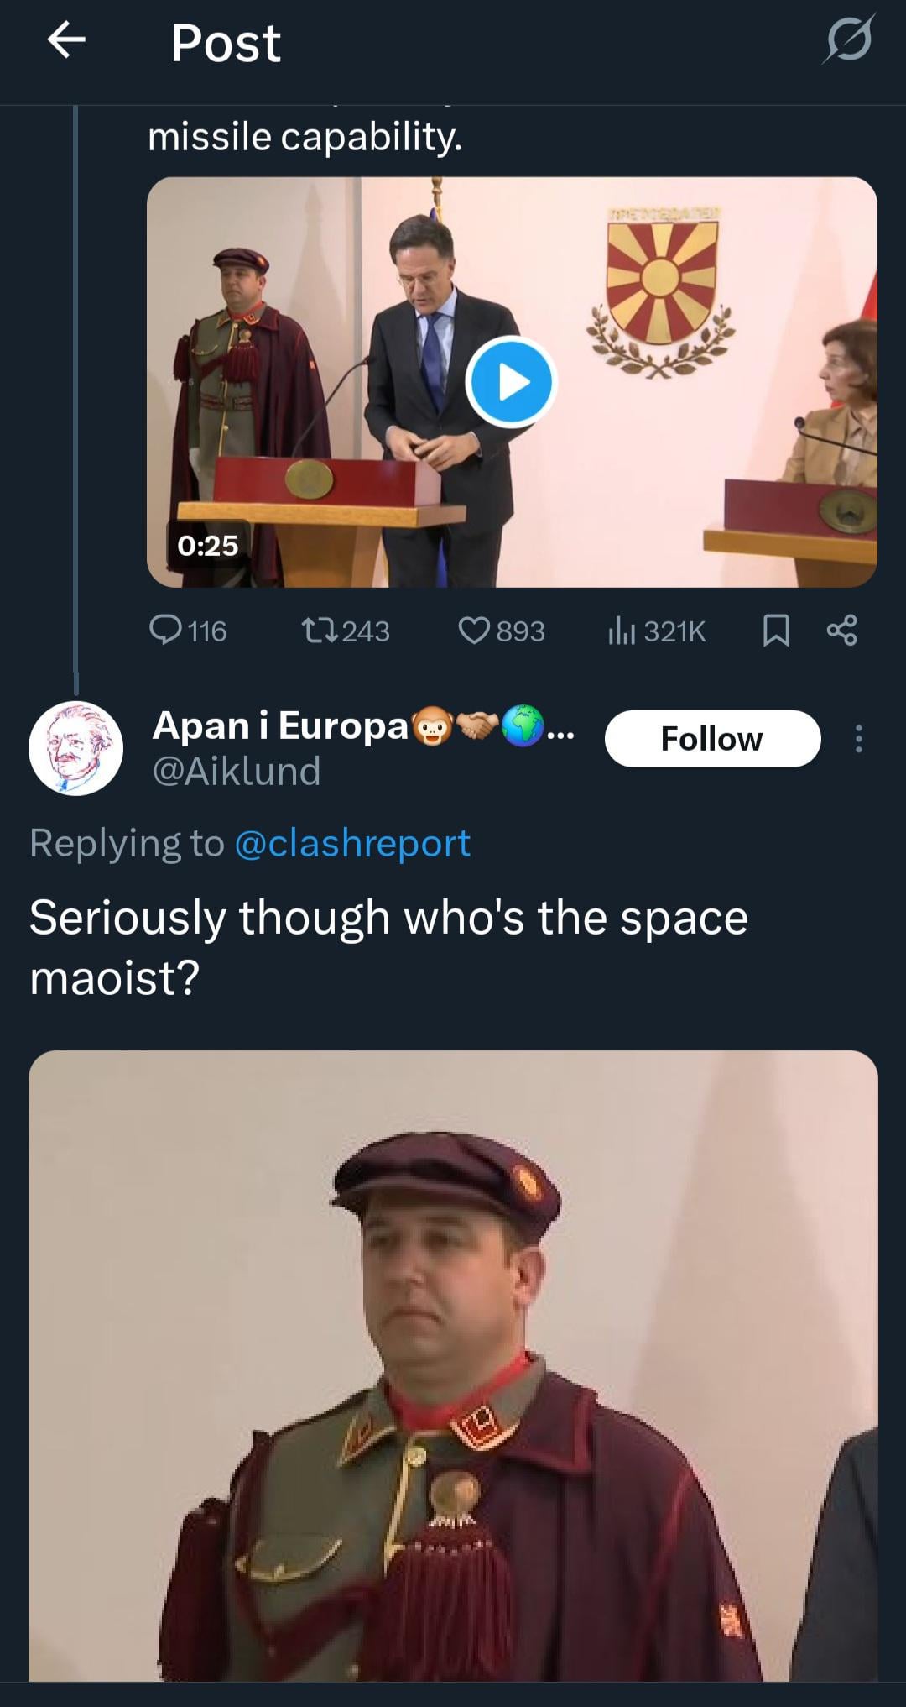Screen dimensions: 906x1707
Task: Go back using the left arrow
Action: point(67,40)
